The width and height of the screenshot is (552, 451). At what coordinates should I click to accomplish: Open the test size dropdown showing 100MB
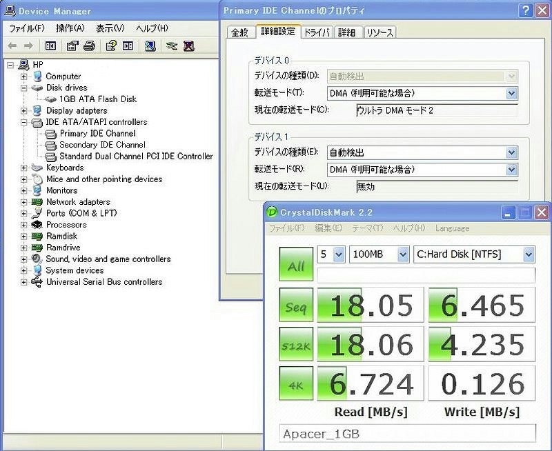[x=403, y=254]
